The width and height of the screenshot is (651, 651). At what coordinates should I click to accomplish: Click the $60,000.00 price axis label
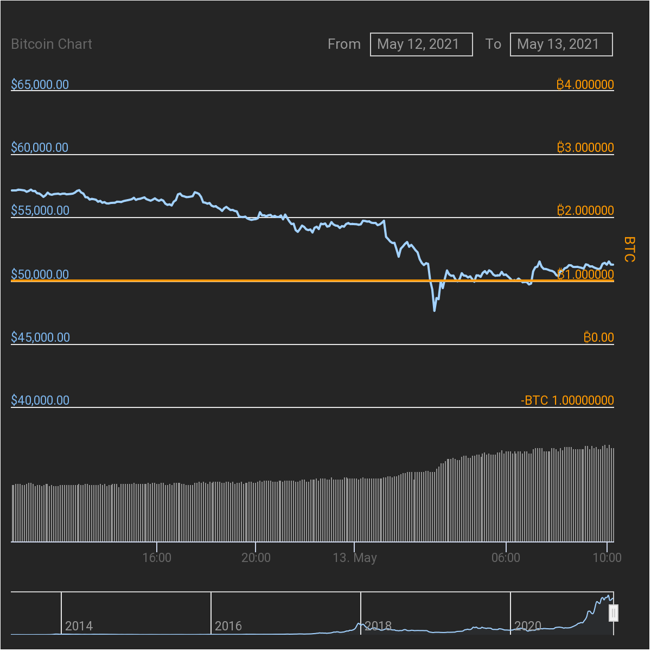point(40,148)
